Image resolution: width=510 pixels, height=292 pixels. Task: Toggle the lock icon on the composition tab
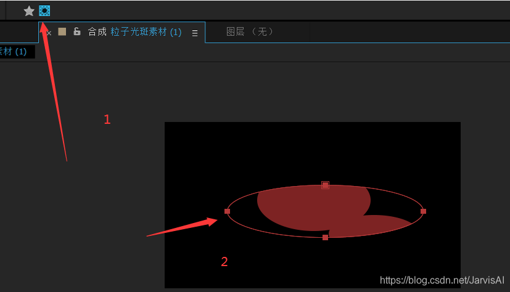pyautogui.click(x=76, y=31)
